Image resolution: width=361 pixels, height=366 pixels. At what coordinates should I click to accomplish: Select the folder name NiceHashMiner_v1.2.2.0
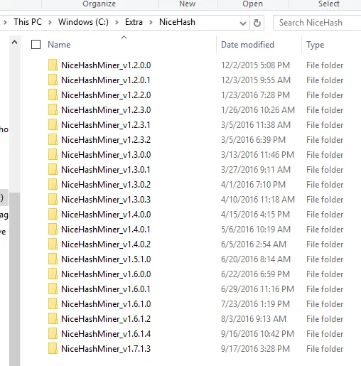coord(106,95)
